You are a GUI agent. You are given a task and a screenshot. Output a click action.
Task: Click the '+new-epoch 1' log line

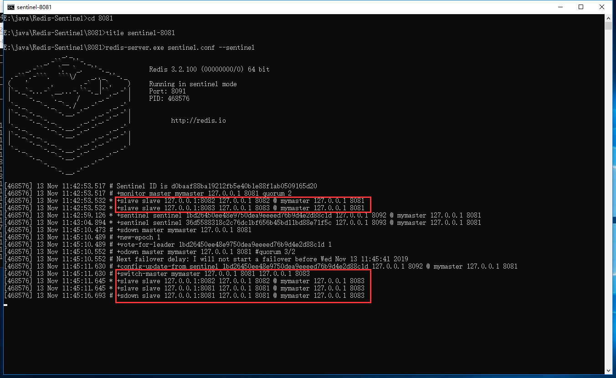pyautogui.click(x=82, y=237)
